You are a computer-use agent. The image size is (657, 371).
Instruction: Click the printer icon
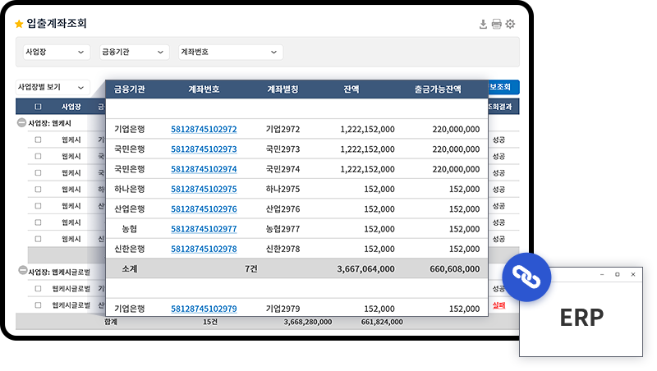(x=496, y=25)
